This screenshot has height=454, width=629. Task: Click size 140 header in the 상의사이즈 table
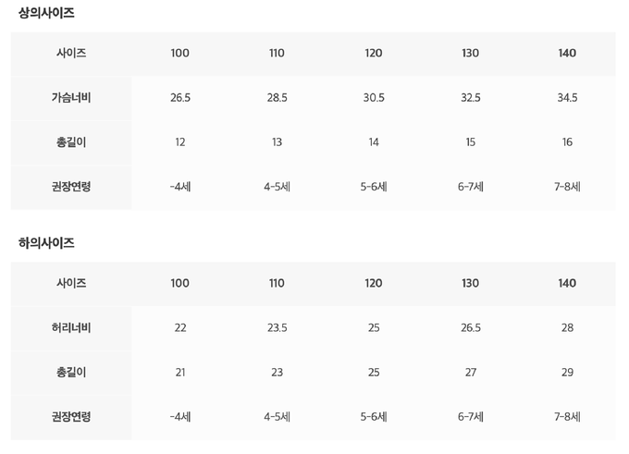pos(567,54)
